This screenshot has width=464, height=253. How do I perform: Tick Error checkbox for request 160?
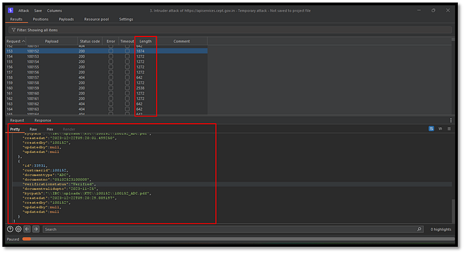coord(111,88)
